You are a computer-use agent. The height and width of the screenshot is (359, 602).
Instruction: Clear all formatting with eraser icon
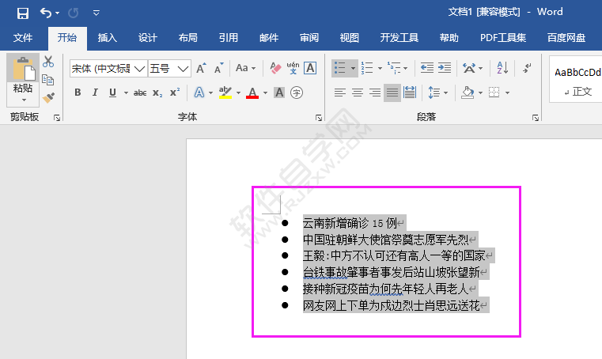(275, 68)
